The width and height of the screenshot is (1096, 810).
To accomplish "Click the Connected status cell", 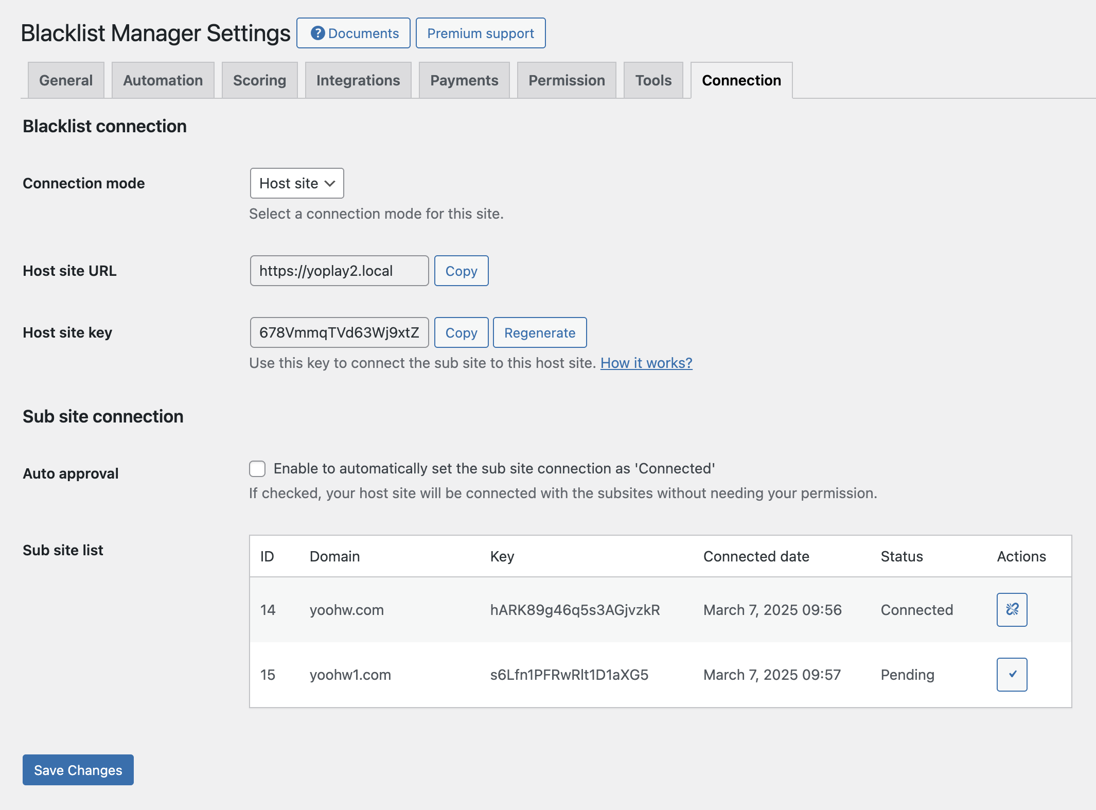I will [x=917, y=610].
